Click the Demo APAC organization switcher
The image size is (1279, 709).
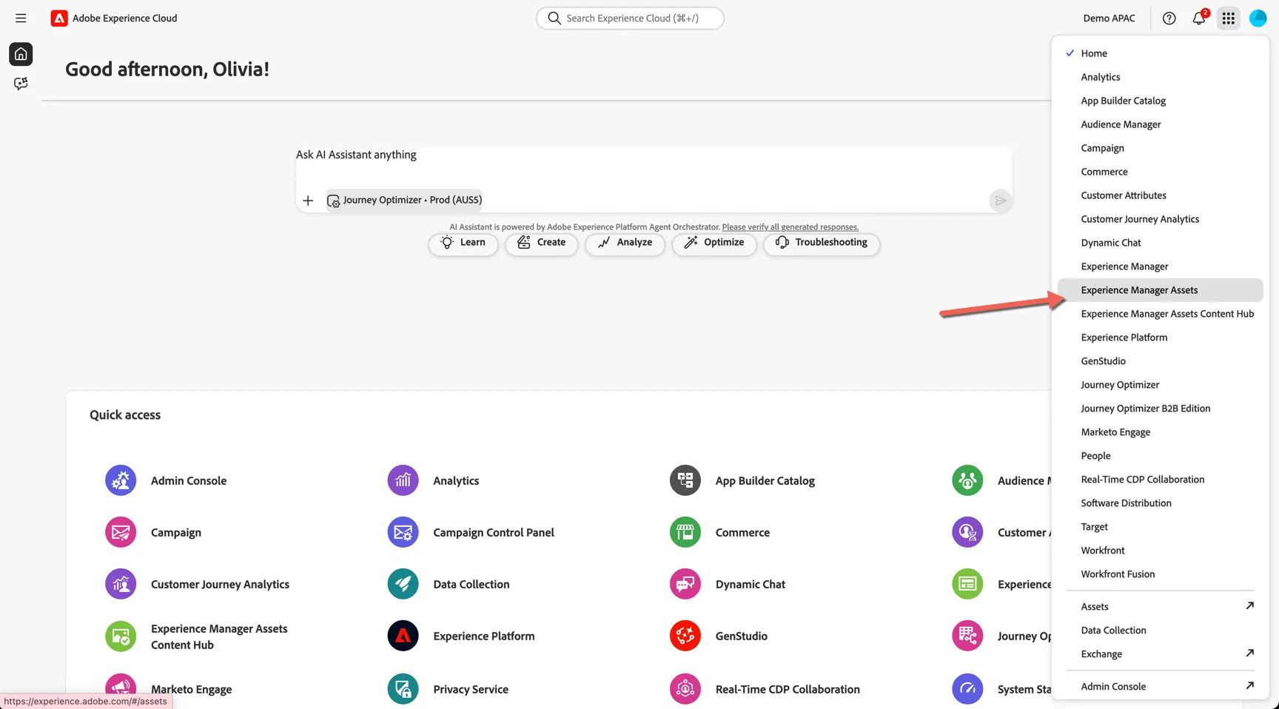click(x=1109, y=19)
